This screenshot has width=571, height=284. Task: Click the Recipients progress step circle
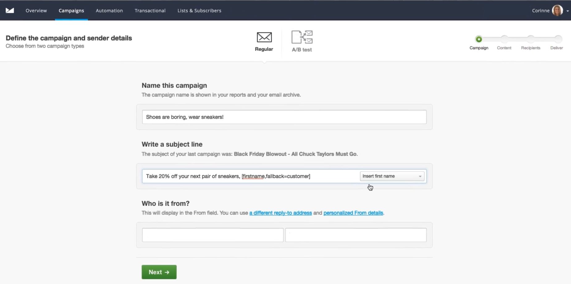coord(531,39)
